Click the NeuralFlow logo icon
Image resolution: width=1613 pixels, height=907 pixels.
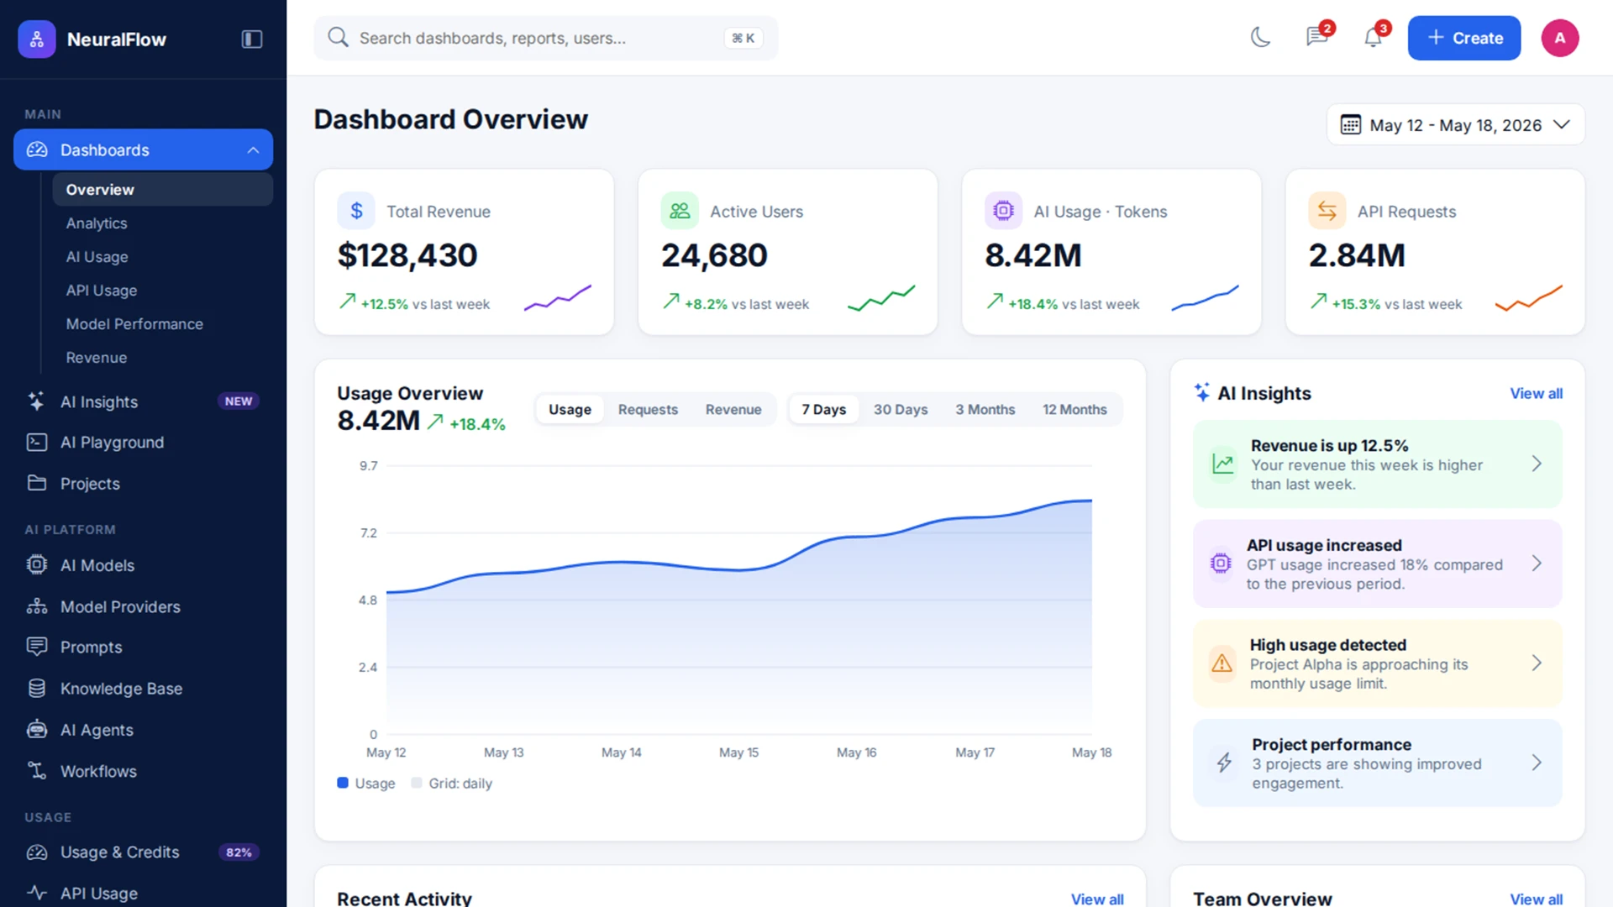tap(37, 39)
